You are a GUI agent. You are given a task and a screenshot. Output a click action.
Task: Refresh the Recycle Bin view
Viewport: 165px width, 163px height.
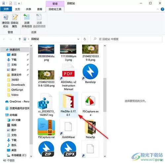85,39
